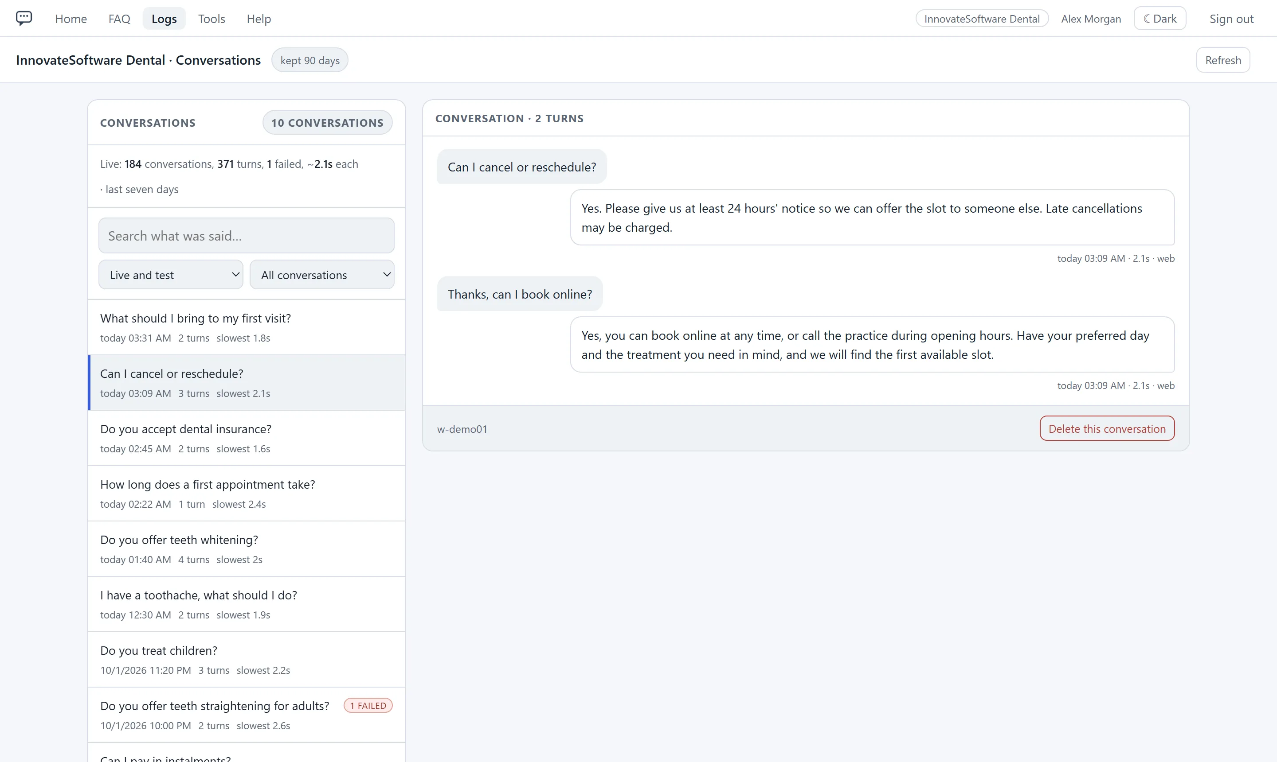
Task: Open teeth straightening for adults conversation
Action: tap(246, 715)
